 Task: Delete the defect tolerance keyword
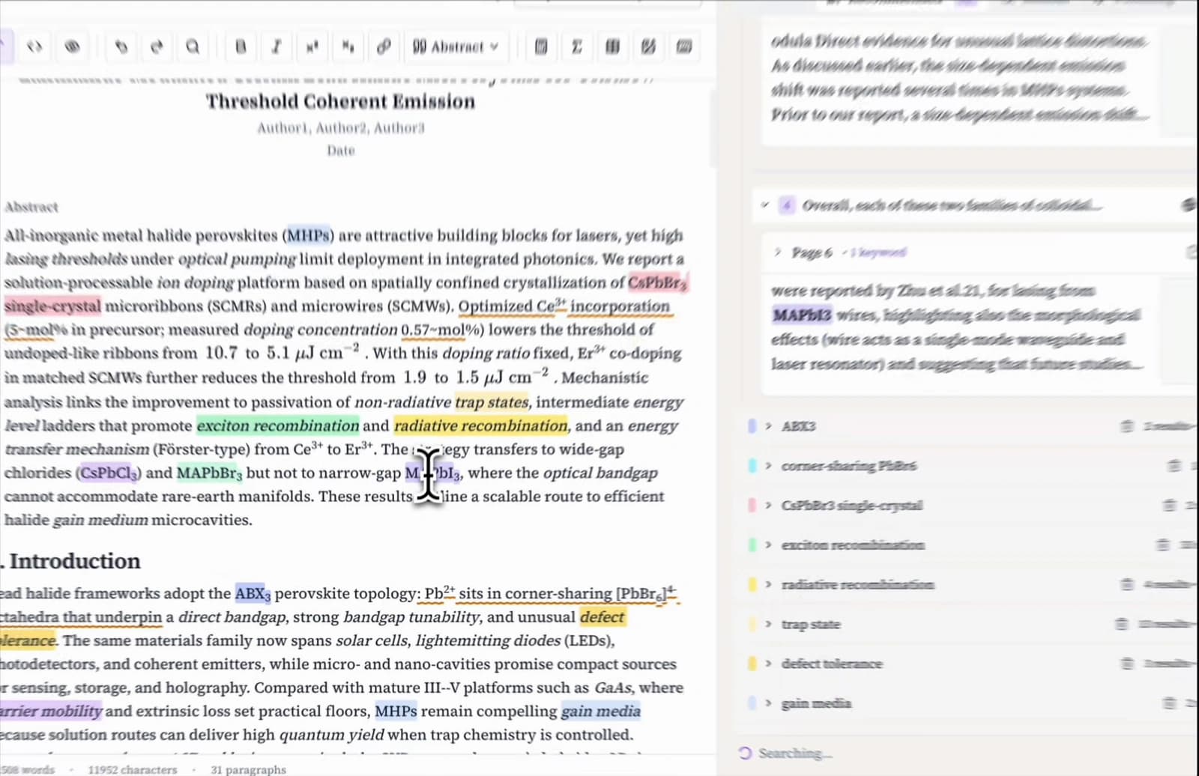pyautogui.click(x=1126, y=664)
